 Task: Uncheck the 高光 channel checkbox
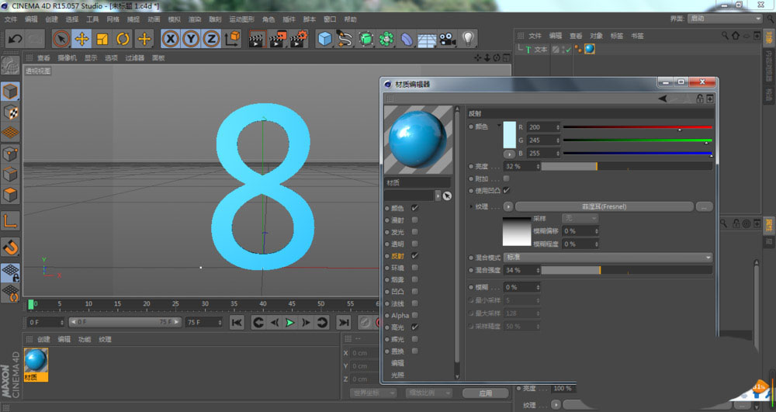[414, 327]
